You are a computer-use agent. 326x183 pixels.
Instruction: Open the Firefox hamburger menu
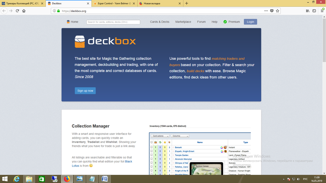coord(322,11)
